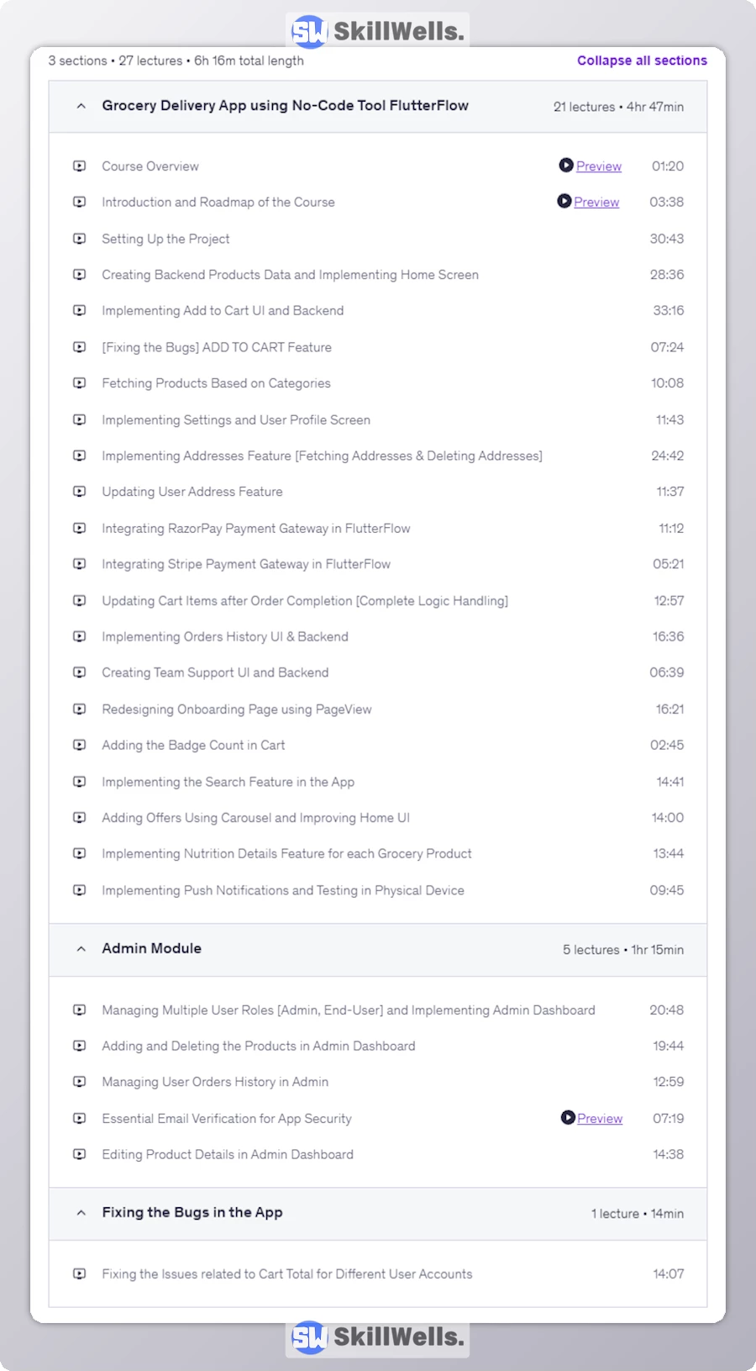The width and height of the screenshot is (756, 1371).
Task: Click video icon for Implementing Add to Cart UI
Action: pyautogui.click(x=80, y=311)
